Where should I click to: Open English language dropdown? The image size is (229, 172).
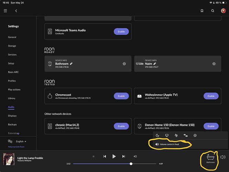pyautogui.click(x=21, y=141)
